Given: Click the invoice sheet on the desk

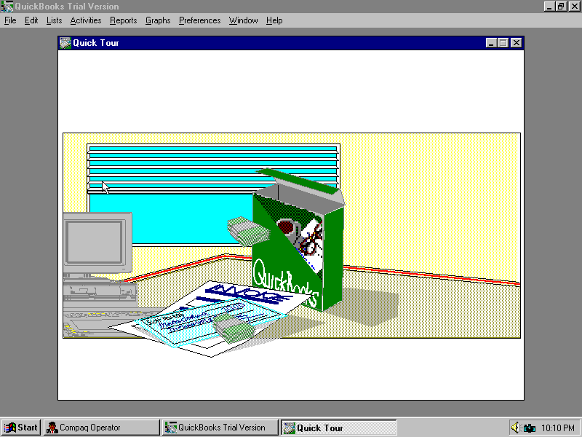Looking at the screenshot, I should [212, 319].
